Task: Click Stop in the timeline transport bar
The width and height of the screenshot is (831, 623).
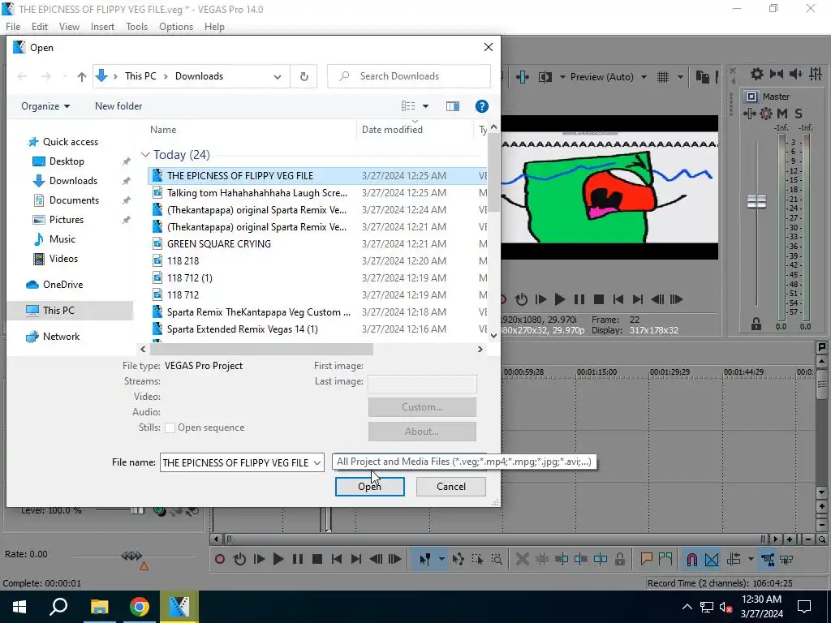Action: pos(317,559)
